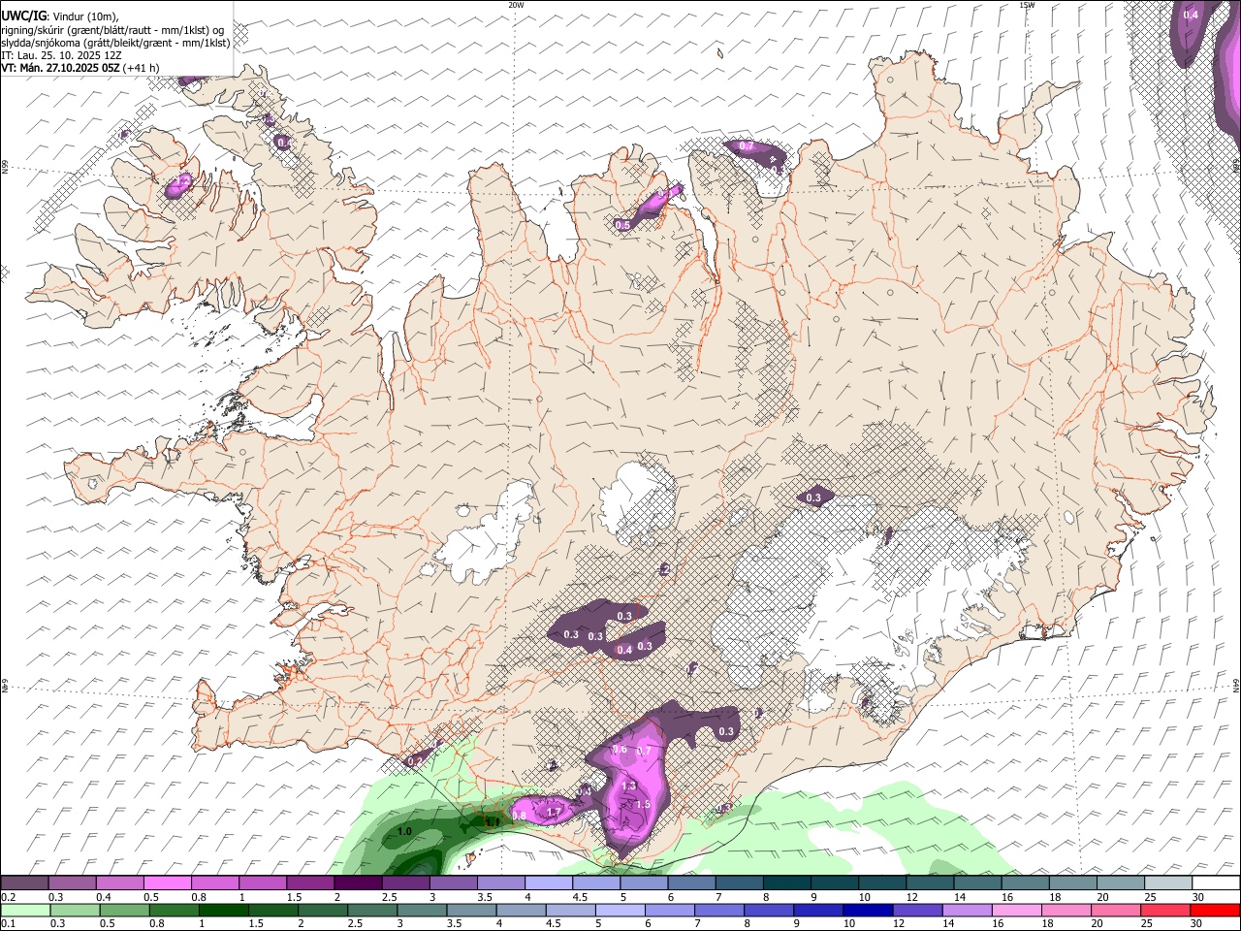Click the "Vindur (10m)" header text

click(86, 16)
